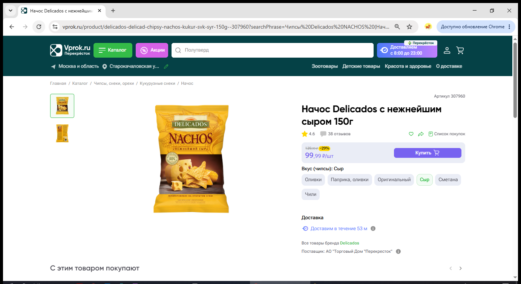The height and width of the screenshot is (284, 521).
Task: Change region Москва и область
Action: click(x=75, y=66)
